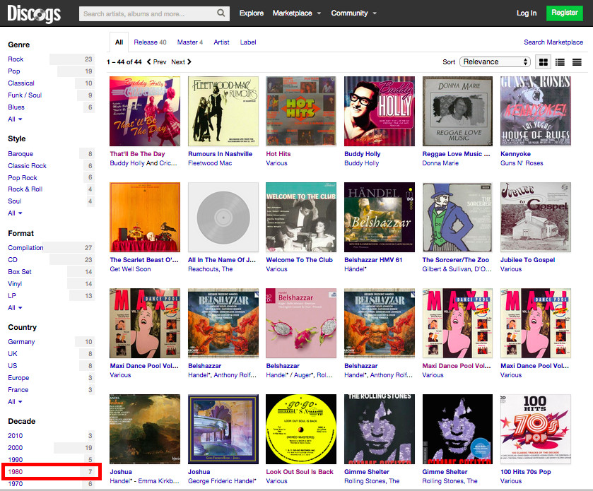Open 100 Hits 70s Pop cover

(536, 429)
